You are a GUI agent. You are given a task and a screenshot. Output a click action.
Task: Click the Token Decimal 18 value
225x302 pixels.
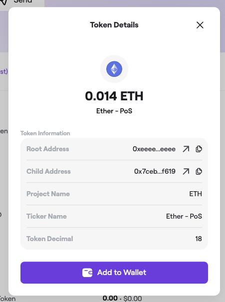point(199,239)
